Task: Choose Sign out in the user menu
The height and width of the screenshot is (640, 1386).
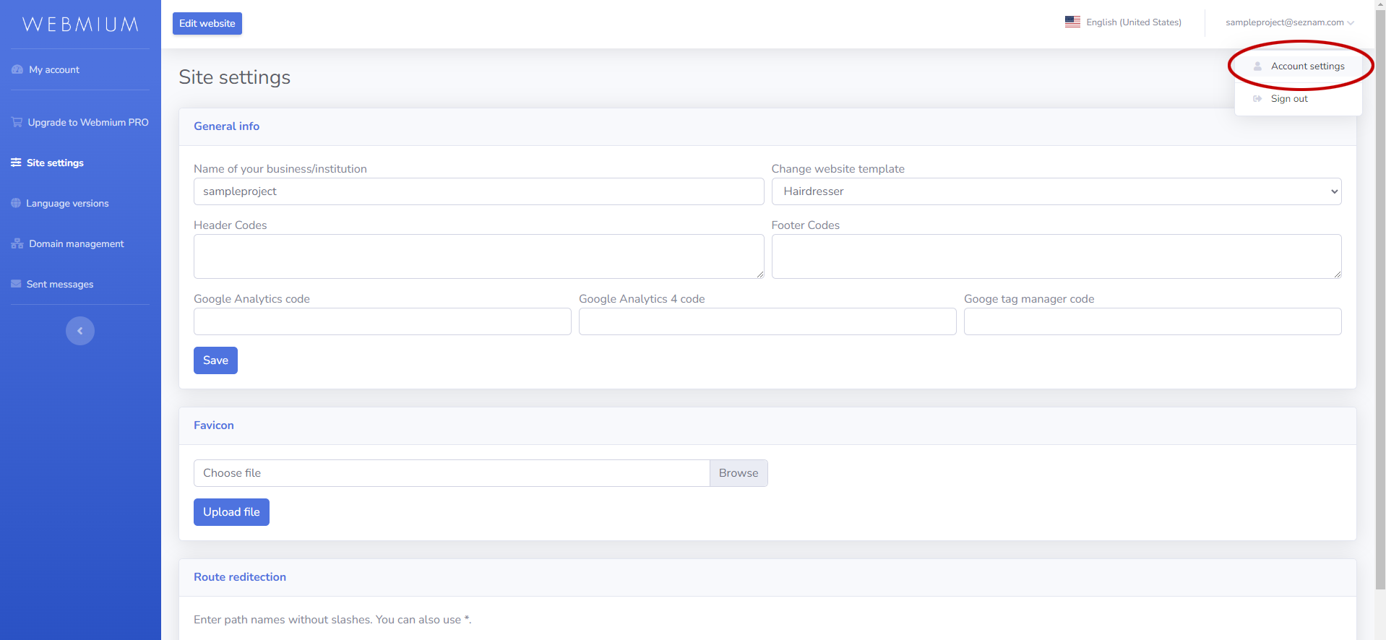Action: (x=1289, y=99)
